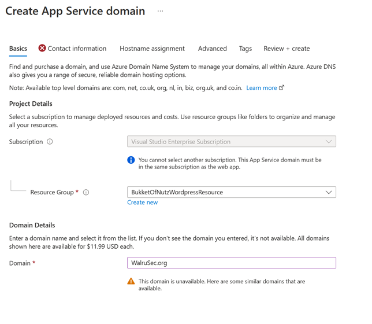
Task: Click the Subscription field label
Action: [x=26, y=142]
